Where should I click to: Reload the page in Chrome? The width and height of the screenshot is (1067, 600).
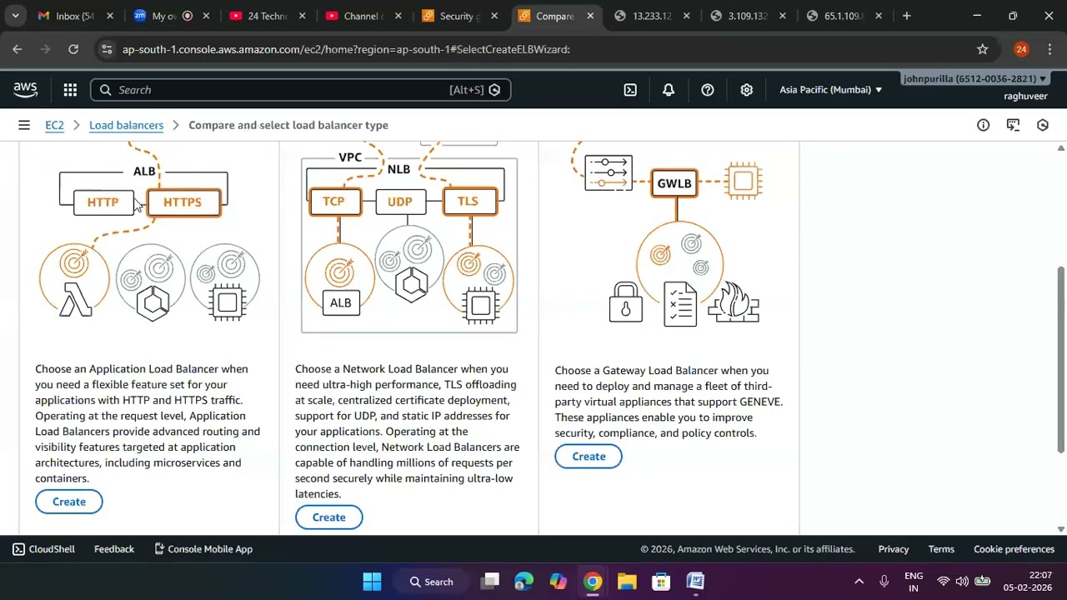coord(73,49)
